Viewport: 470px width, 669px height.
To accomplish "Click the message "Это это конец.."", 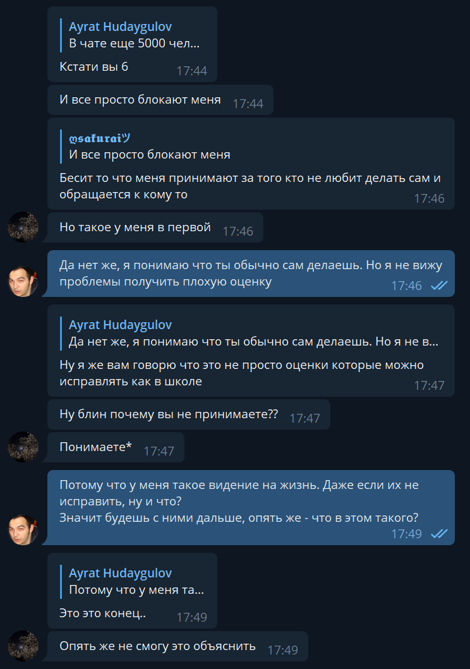I will [x=103, y=613].
